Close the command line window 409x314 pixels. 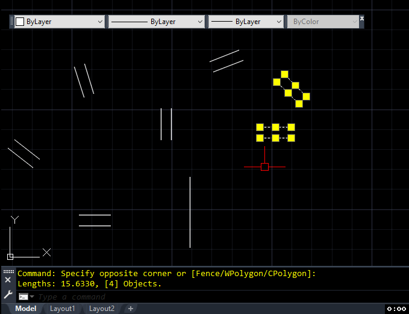[8, 280]
